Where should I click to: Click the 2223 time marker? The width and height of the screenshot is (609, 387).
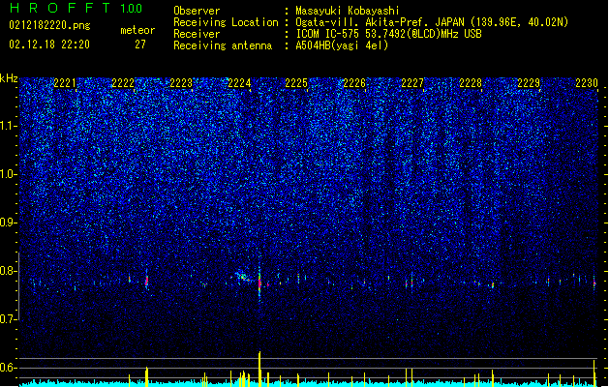181,83
